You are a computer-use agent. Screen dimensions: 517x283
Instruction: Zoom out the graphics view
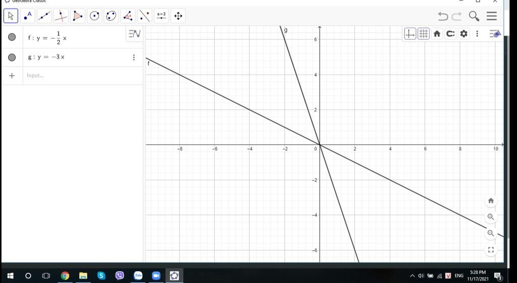click(491, 233)
